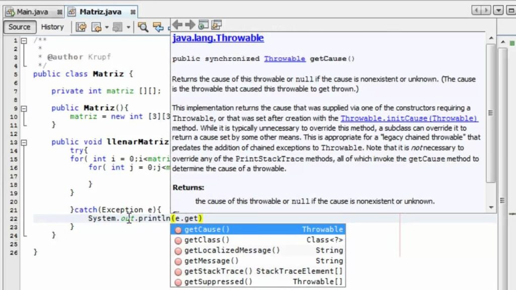Click the Find Selection magnifier icon

[143, 27]
